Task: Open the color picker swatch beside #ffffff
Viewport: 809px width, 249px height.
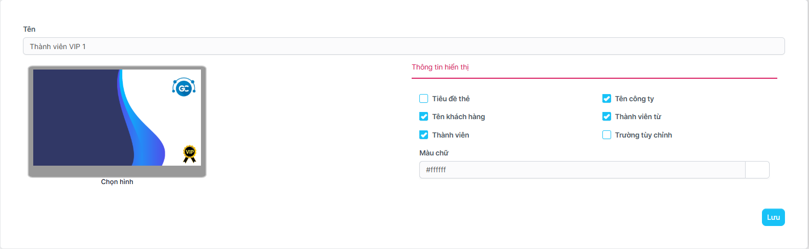Action: coord(757,170)
